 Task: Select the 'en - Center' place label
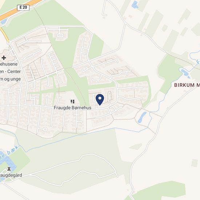10,71
